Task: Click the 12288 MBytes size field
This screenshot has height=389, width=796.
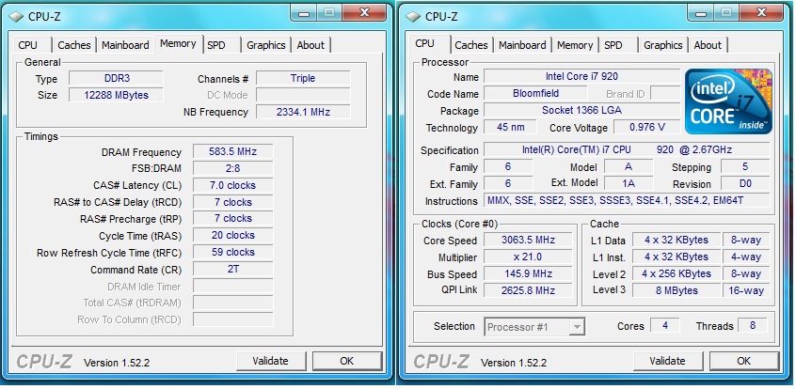Action: pos(117,95)
